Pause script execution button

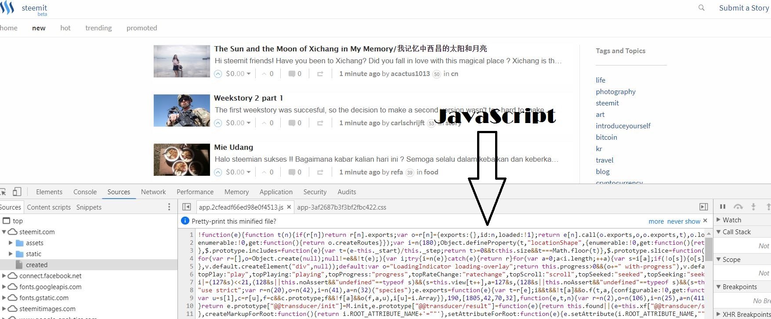click(x=723, y=207)
